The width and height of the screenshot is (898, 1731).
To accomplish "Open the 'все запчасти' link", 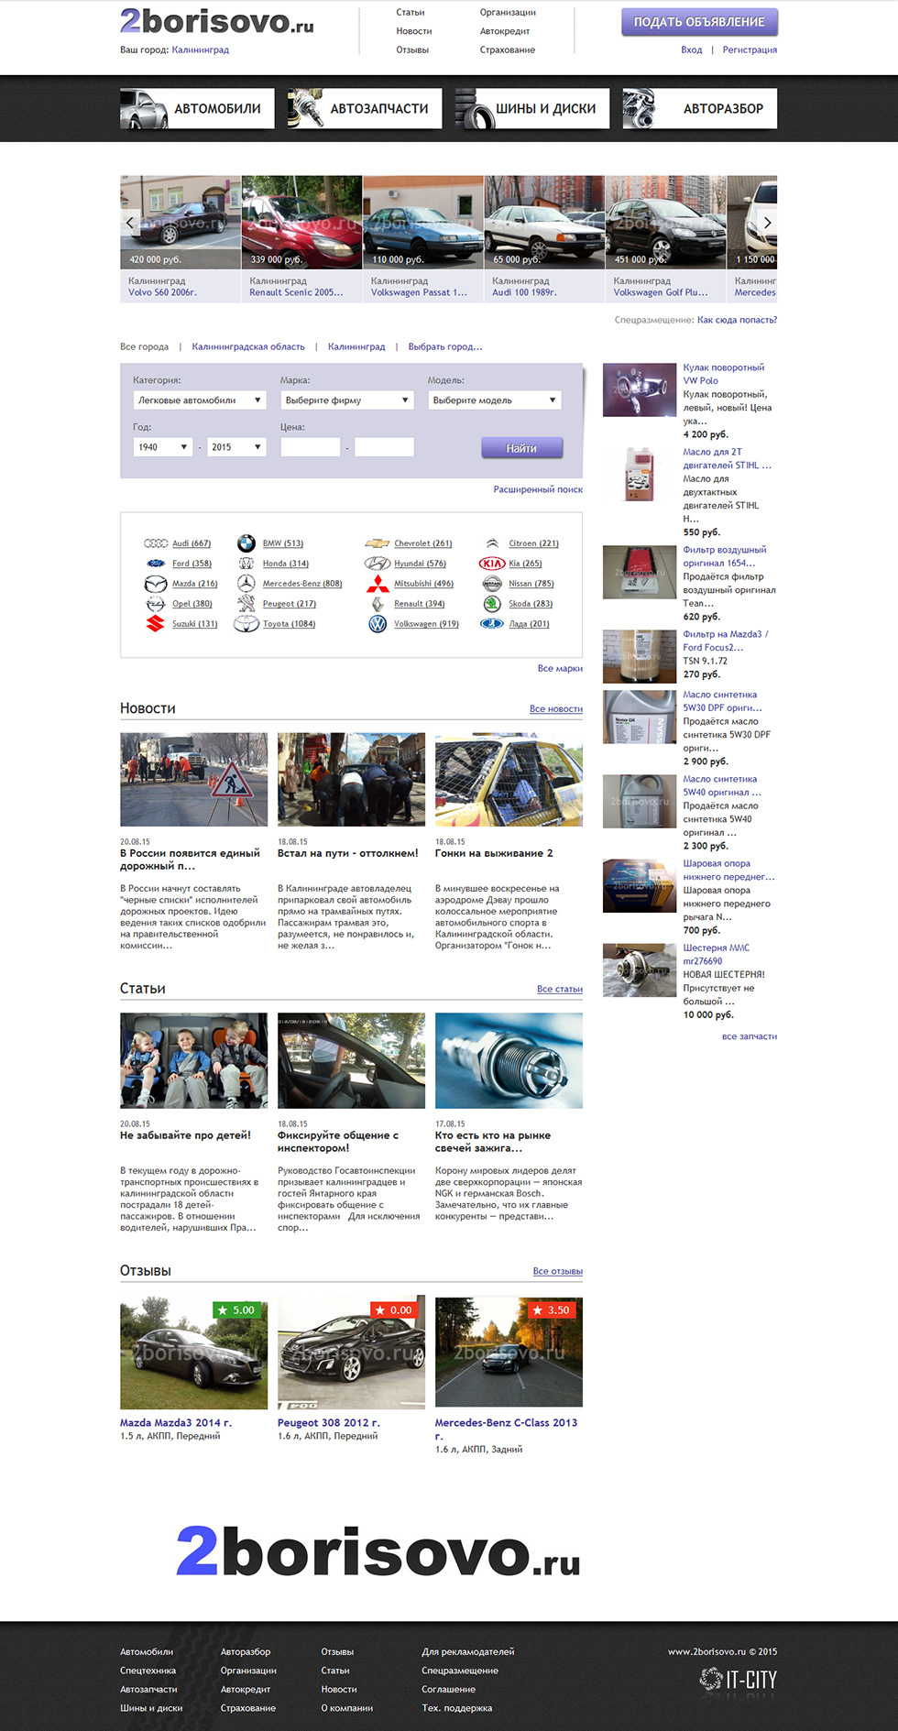I will 750,1036.
